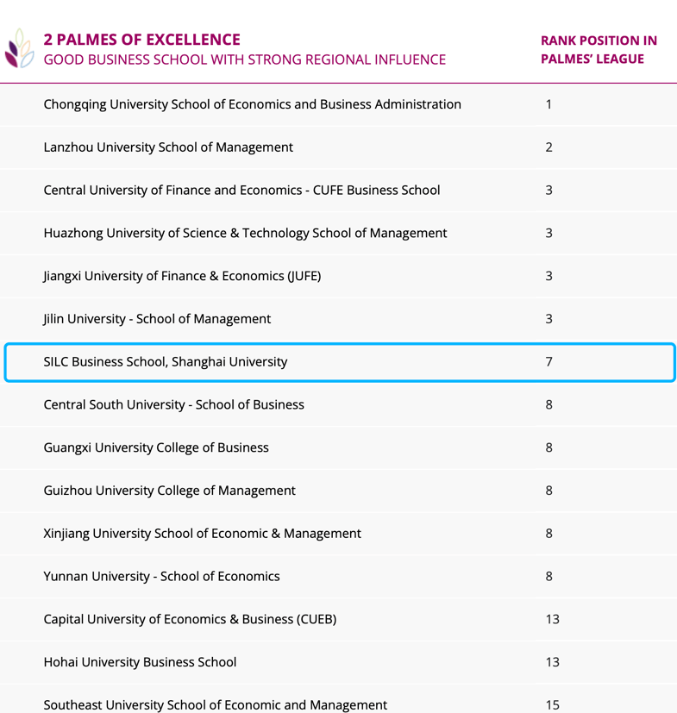Select Guizhou University College of Management

(x=169, y=491)
